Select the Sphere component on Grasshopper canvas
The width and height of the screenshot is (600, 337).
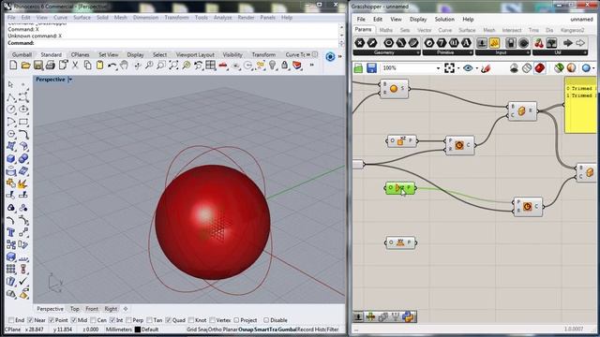pos(394,89)
